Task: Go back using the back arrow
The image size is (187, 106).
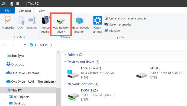Action: [5, 45]
